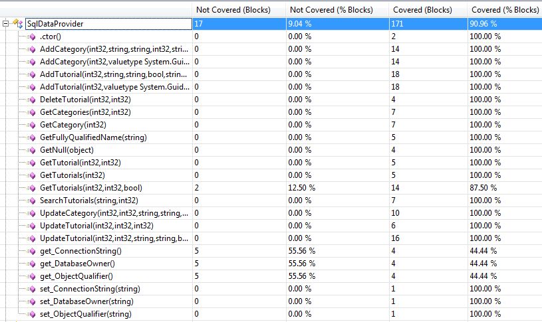Select AddCategory(int32,valuetype System.Guid) method
Screen dimensions: 542x322
(x=114, y=62)
